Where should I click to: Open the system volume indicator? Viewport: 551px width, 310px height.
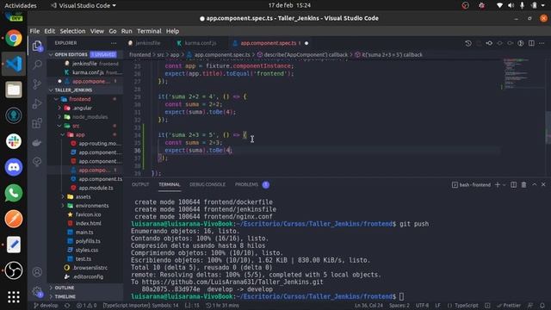511,5
